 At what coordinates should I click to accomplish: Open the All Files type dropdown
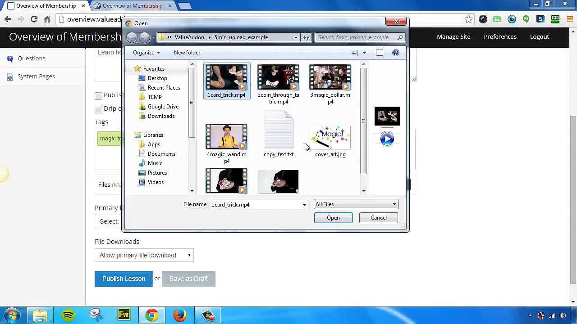coord(356,204)
